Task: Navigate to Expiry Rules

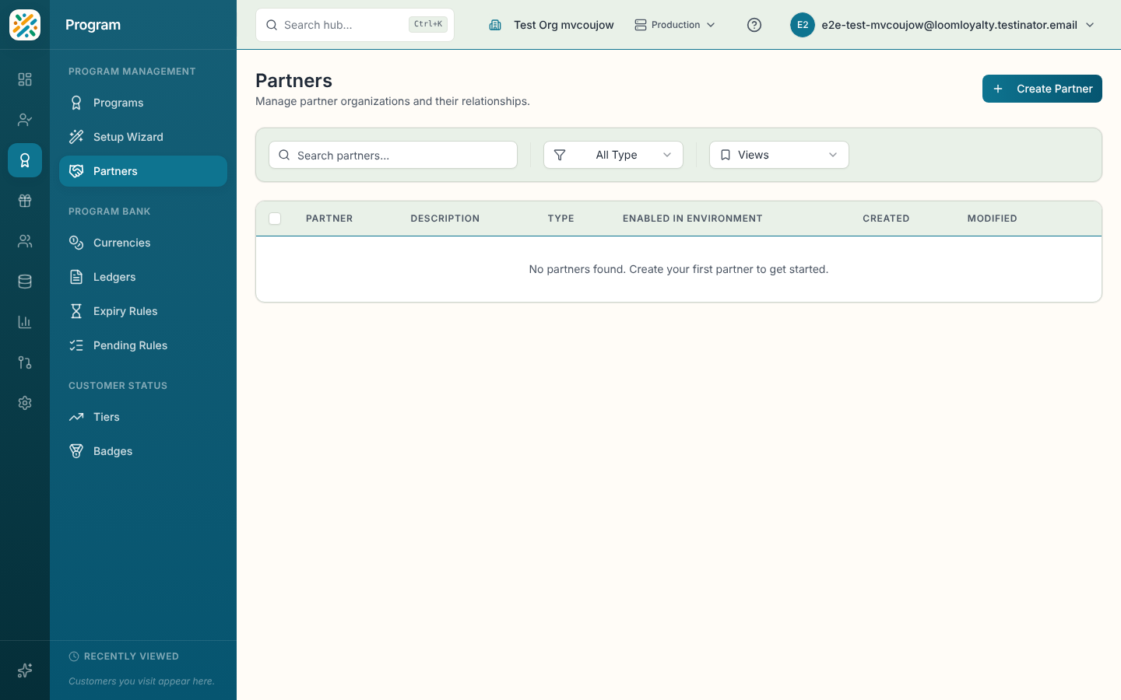Action: [143, 311]
